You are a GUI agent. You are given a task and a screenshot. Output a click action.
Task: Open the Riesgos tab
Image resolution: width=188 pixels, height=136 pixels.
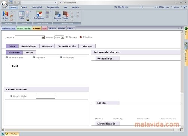(47, 46)
